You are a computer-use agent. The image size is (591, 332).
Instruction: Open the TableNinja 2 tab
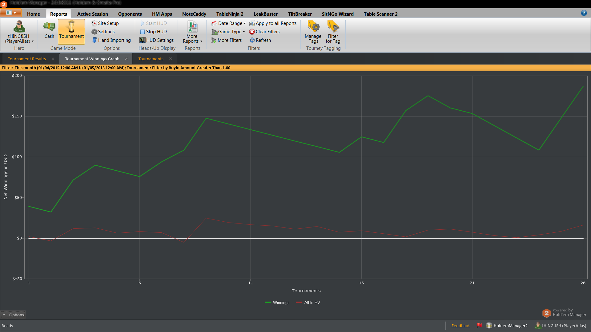click(x=230, y=14)
